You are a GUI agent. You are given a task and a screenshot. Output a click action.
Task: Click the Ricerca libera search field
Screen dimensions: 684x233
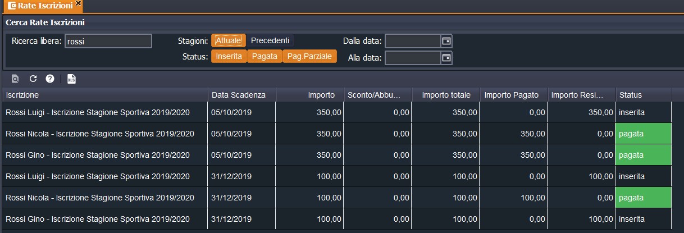108,41
